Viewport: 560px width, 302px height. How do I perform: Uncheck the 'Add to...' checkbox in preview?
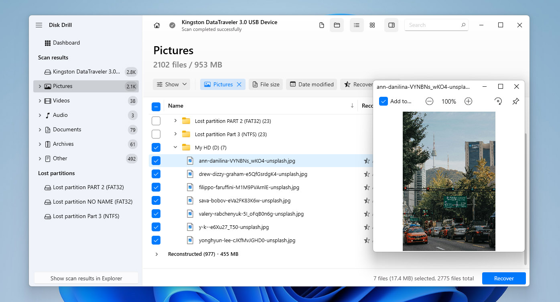point(383,102)
